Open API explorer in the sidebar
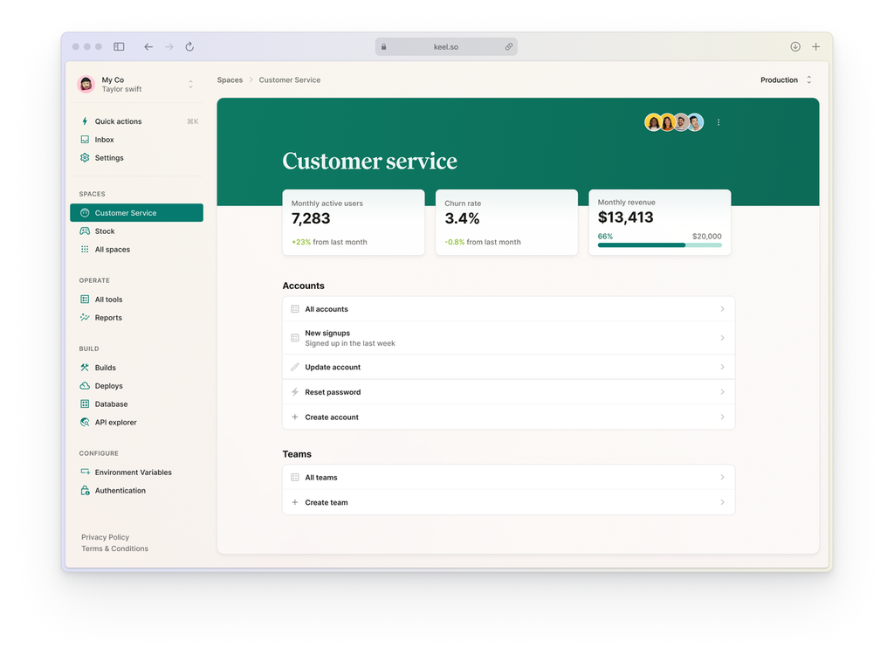The width and height of the screenshot is (894, 662). pyautogui.click(x=137, y=422)
